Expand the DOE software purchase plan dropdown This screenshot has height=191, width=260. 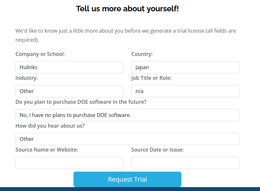coord(127,115)
